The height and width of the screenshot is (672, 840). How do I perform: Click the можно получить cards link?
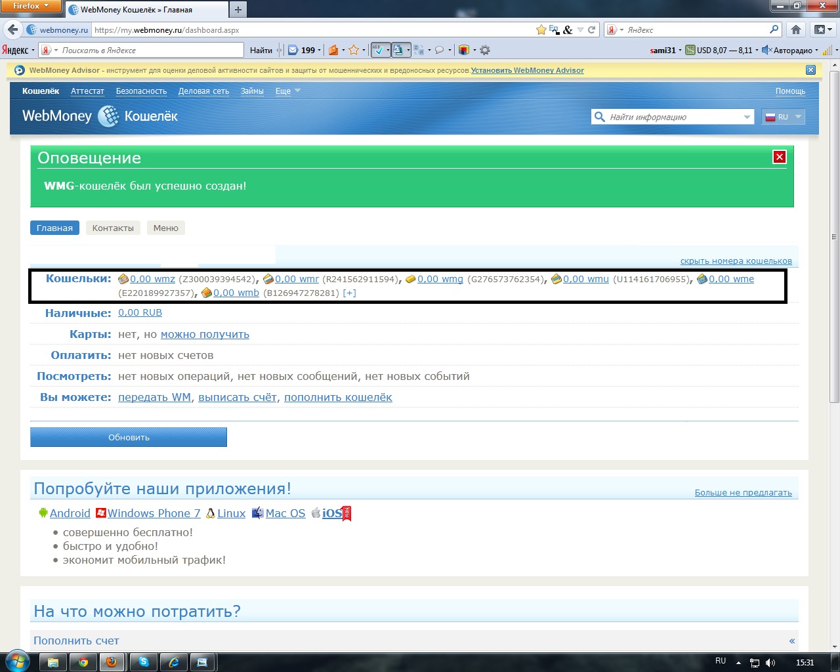tap(205, 334)
